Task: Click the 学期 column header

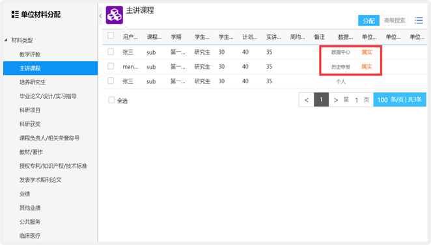Action: click(176, 37)
